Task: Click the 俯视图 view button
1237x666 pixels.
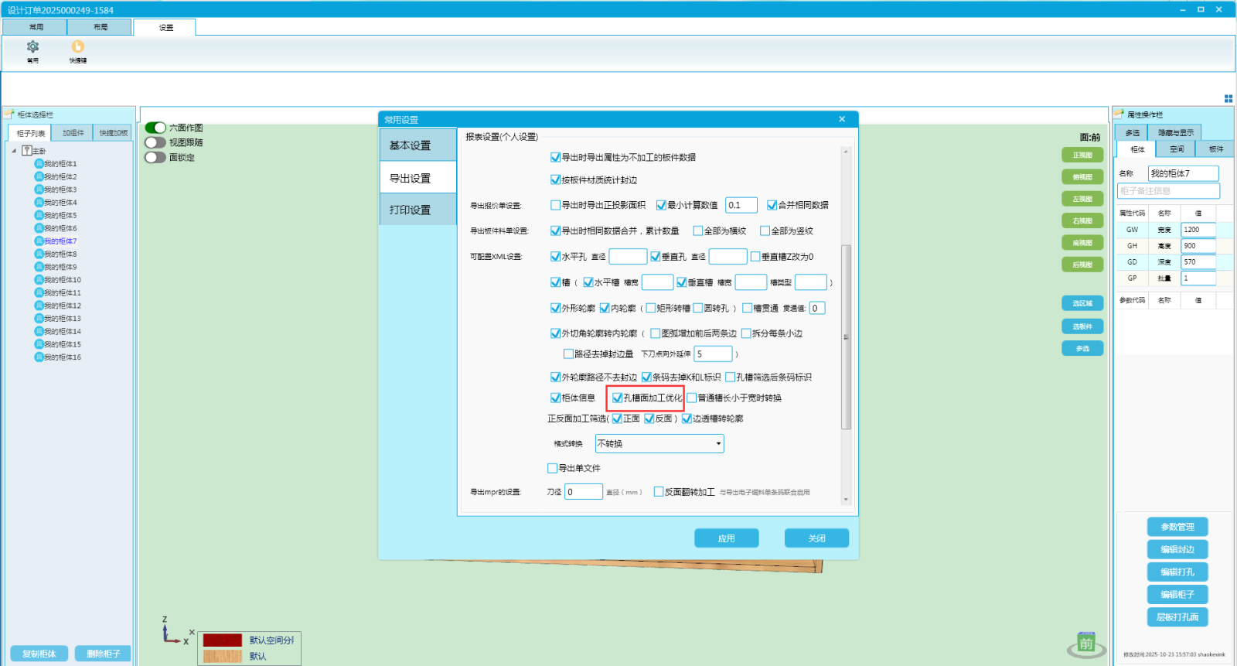Action: click(1082, 177)
